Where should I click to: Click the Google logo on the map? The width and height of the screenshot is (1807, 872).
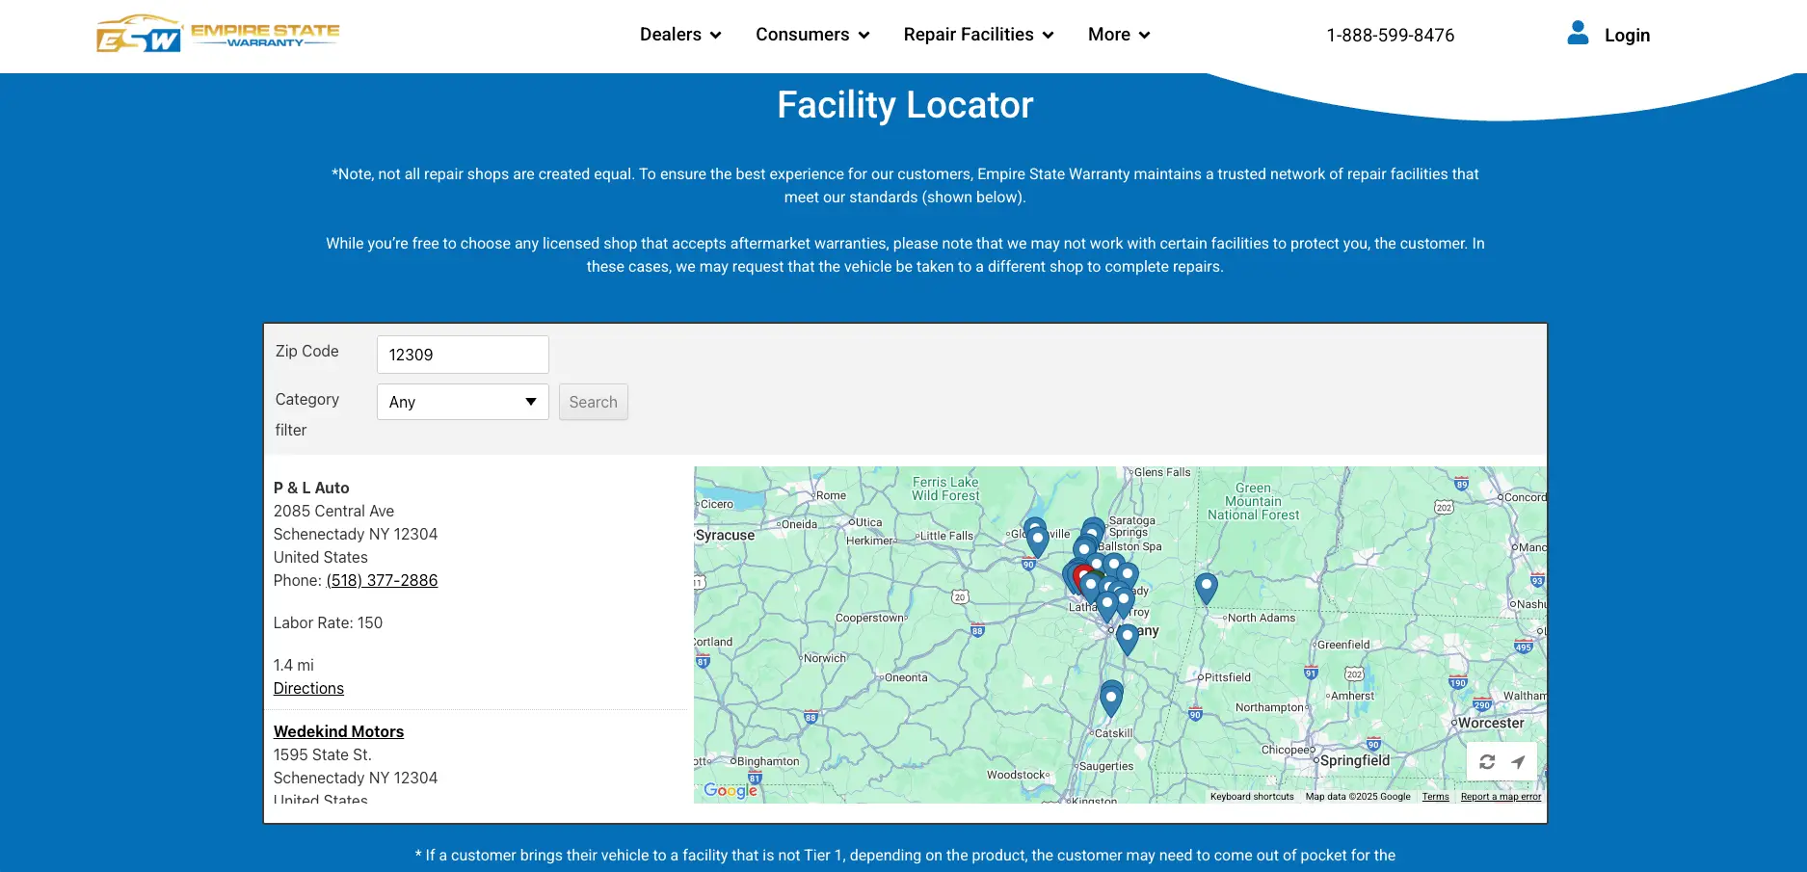coord(730,790)
